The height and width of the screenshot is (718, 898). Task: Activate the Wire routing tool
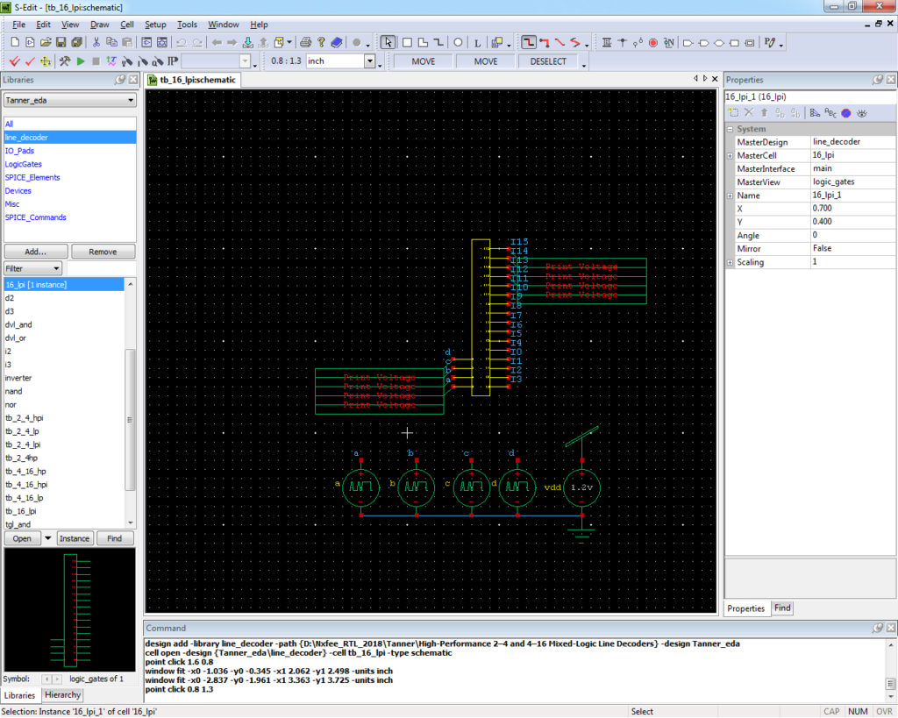528,41
